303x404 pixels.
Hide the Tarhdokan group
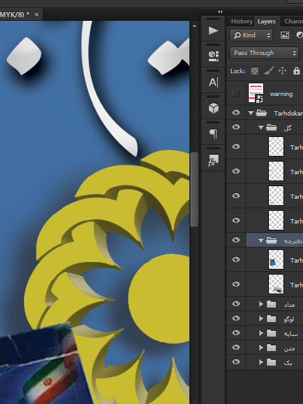(235, 112)
